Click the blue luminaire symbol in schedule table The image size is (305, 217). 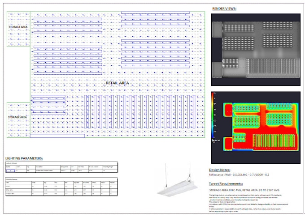point(10,170)
